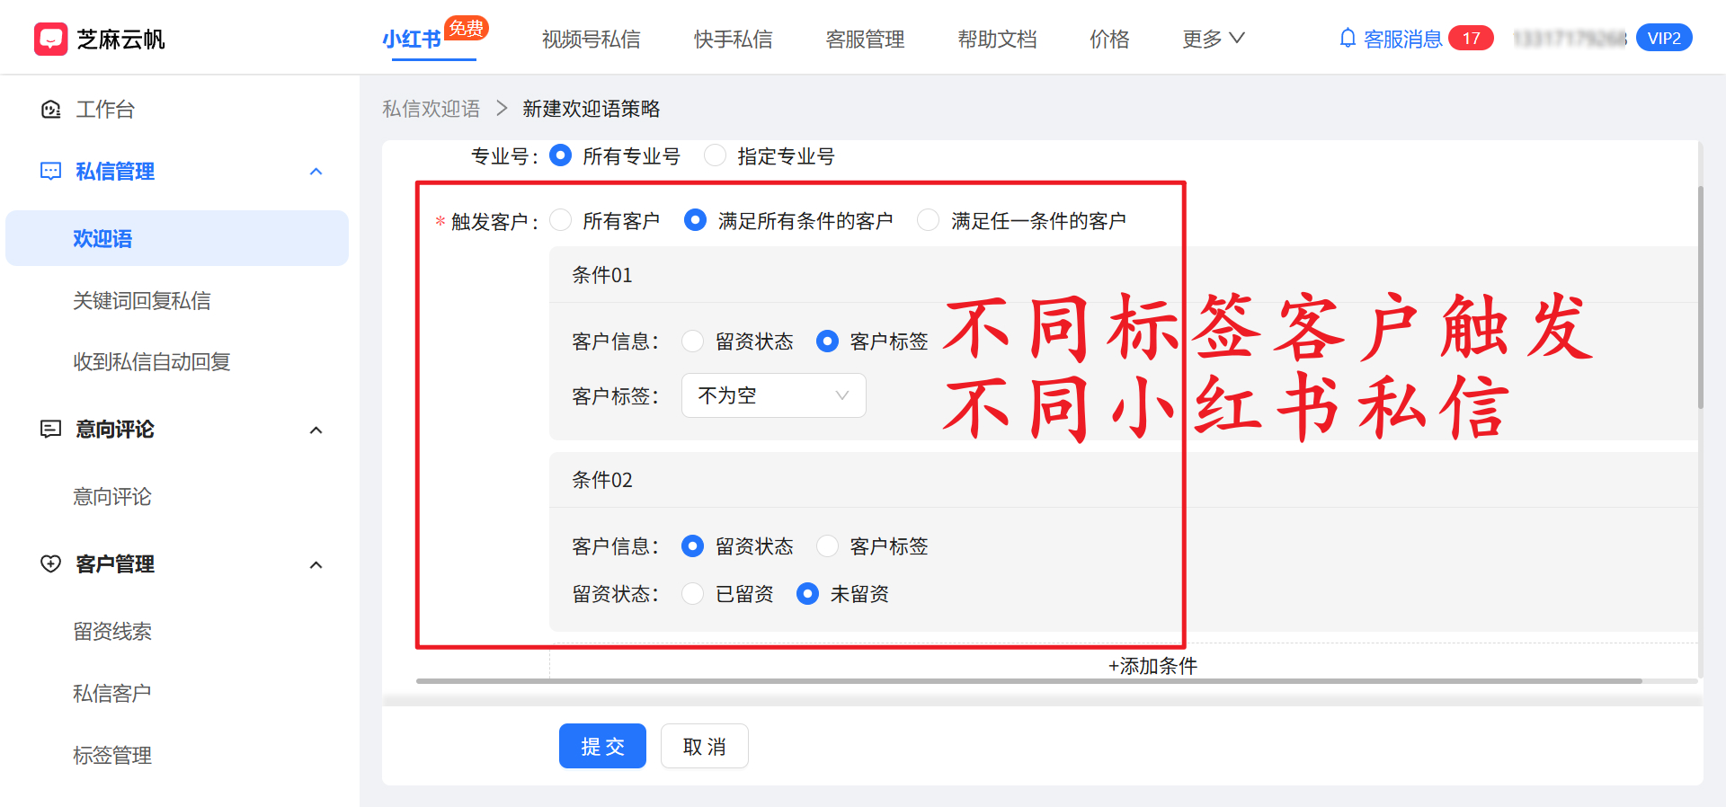
Task: Open 价格 menu item
Action: pos(1109,40)
